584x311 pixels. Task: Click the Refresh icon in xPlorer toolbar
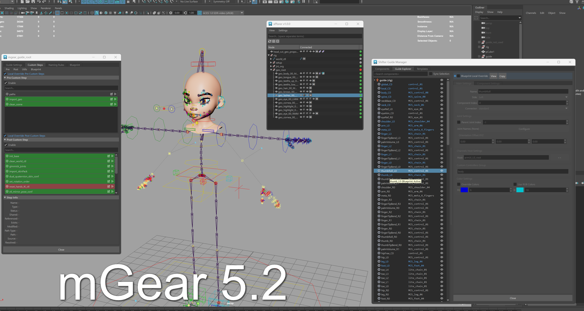pos(270,41)
